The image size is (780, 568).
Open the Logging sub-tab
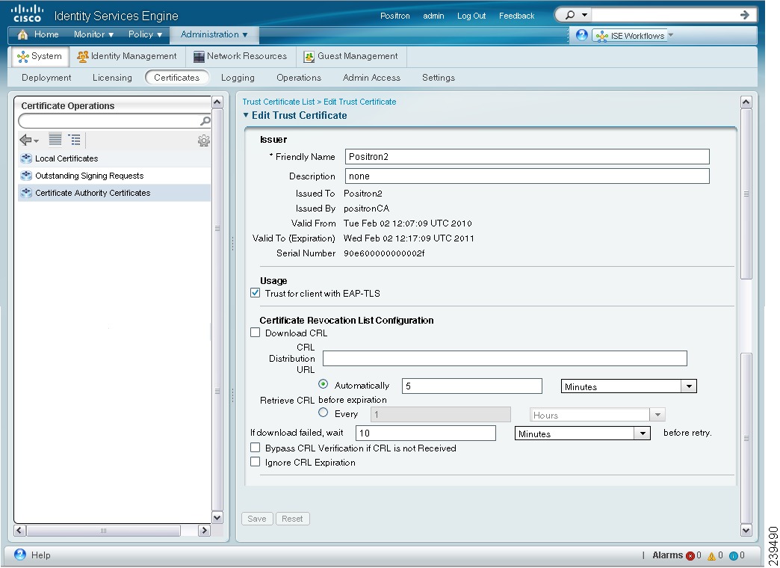[238, 78]
